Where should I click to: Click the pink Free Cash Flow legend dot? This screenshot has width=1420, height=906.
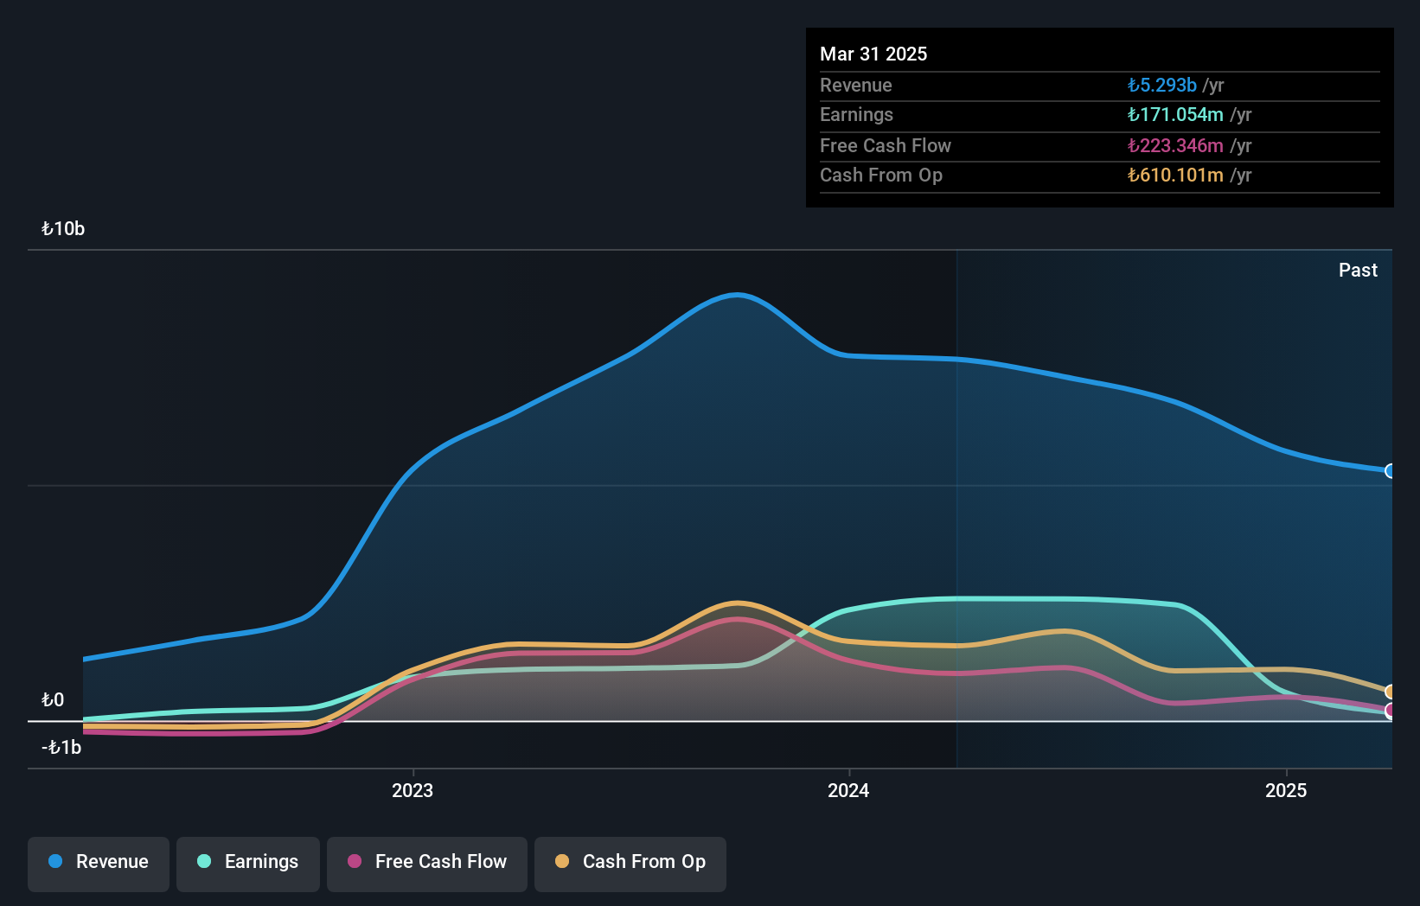(x=355, y=861)
